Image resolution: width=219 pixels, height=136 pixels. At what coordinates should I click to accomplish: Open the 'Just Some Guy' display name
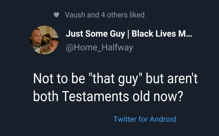[x=95, y=34]
